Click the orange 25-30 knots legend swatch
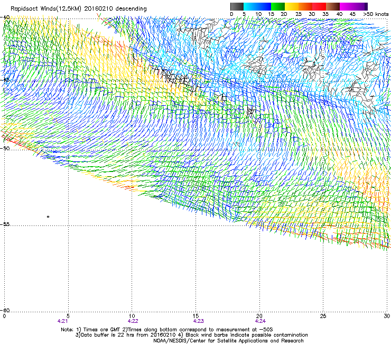This screenshot has width=391, height=344. point(305,6)
